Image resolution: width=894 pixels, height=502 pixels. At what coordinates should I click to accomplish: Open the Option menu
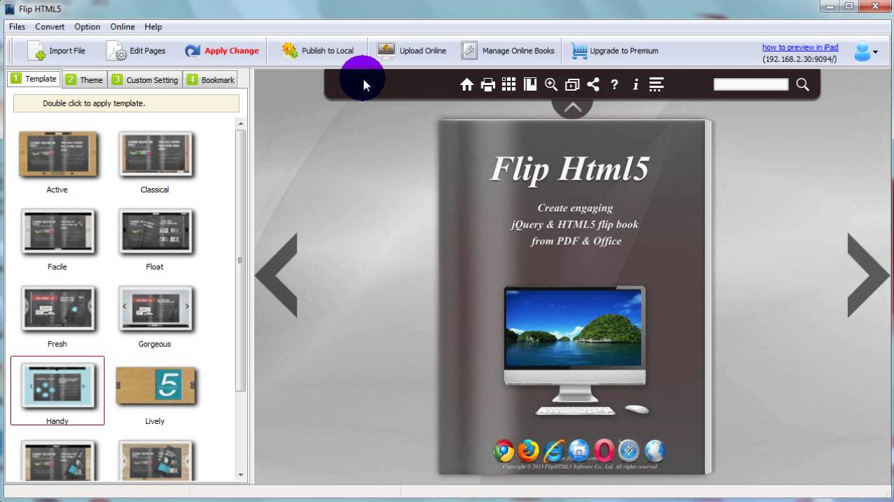pos(87,26)
